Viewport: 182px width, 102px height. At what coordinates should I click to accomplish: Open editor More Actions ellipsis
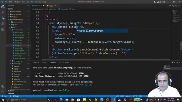pos(179,6)
